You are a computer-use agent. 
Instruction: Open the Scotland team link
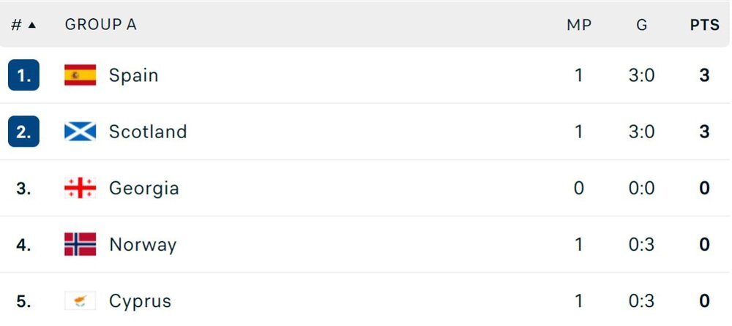click(x=148, y=132)
